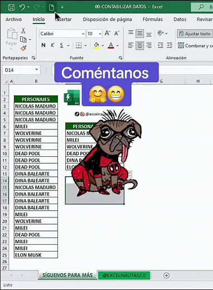The width and height of the screenshot is (213, 290).
Task: Open the Datos tab
Action: (x=180, y=20)
